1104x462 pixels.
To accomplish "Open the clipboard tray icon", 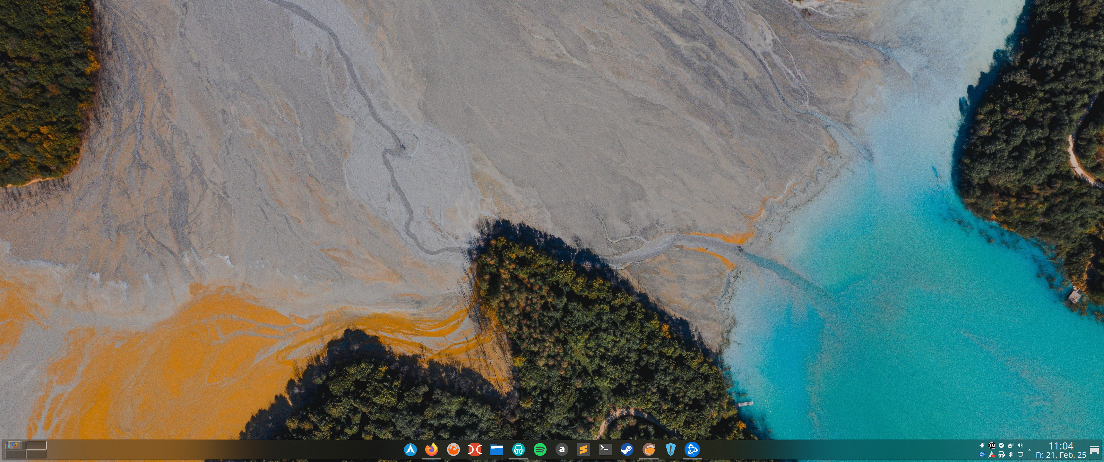I will 1011,445.
